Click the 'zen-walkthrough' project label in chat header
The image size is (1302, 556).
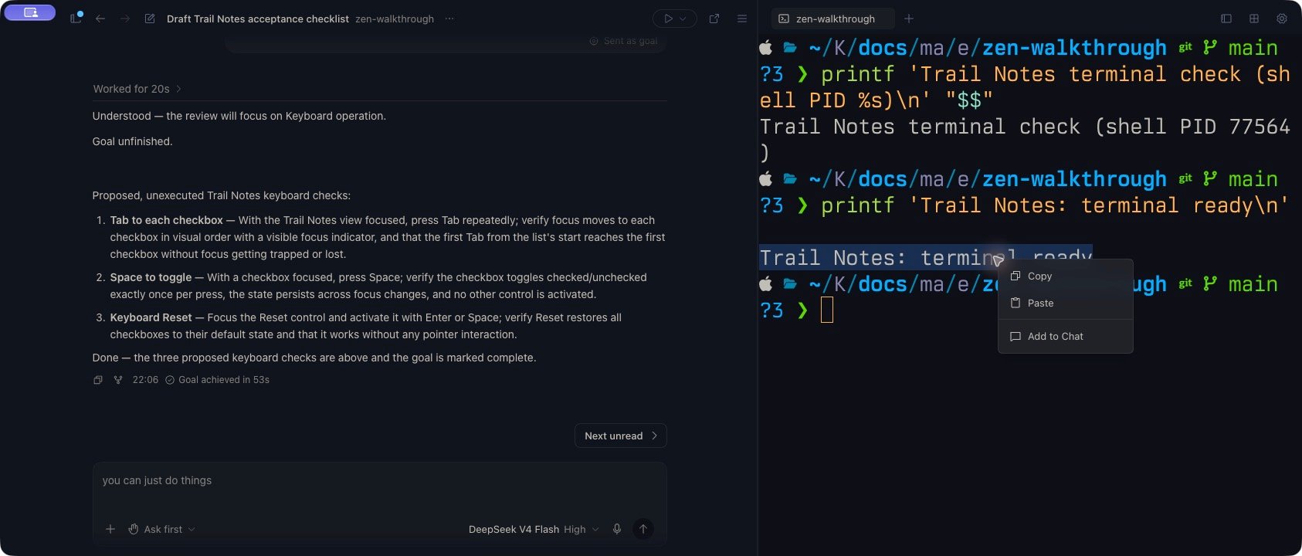point(395,19)
